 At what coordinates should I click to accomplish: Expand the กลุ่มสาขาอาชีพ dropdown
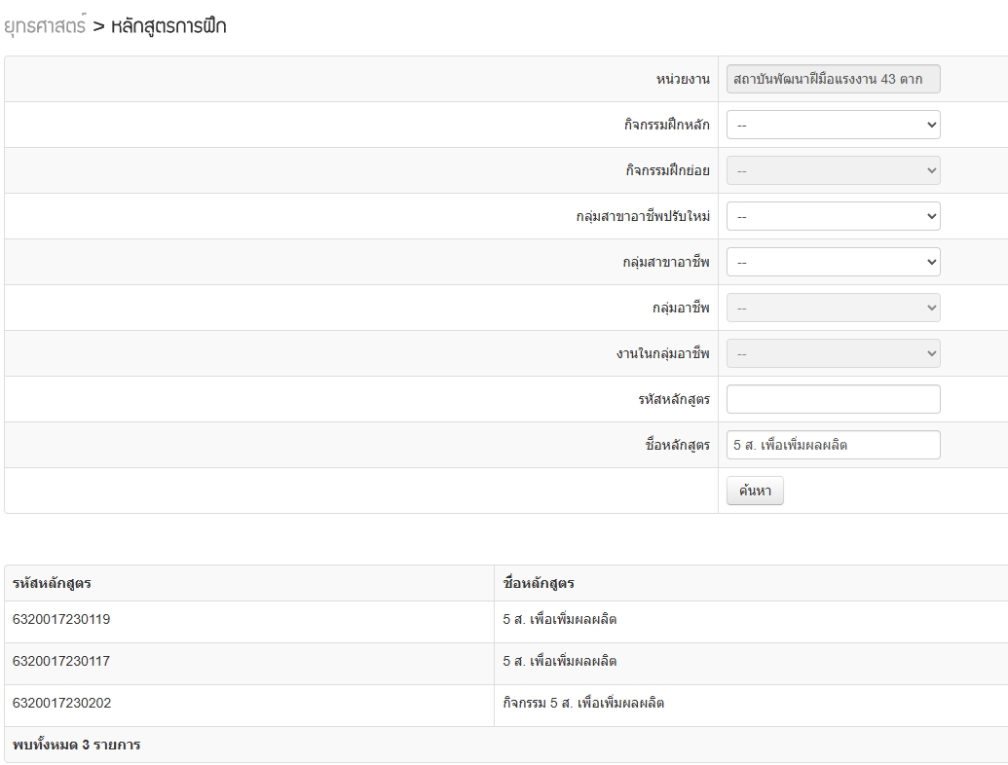click(833, 262)
